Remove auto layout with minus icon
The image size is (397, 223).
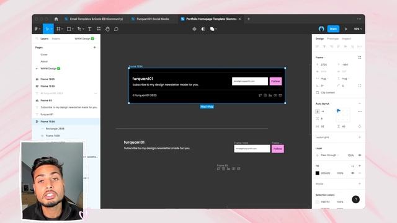pos(360,103)
